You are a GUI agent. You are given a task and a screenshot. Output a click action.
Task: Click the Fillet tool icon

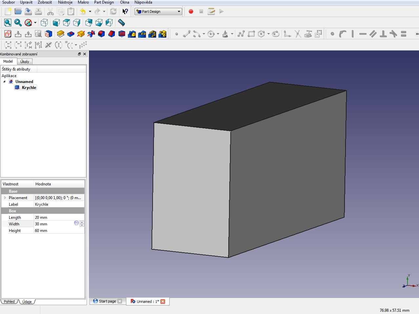(101, 34)
